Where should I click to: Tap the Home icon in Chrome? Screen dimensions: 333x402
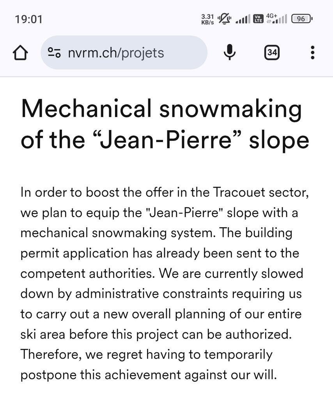pos(20,53)
